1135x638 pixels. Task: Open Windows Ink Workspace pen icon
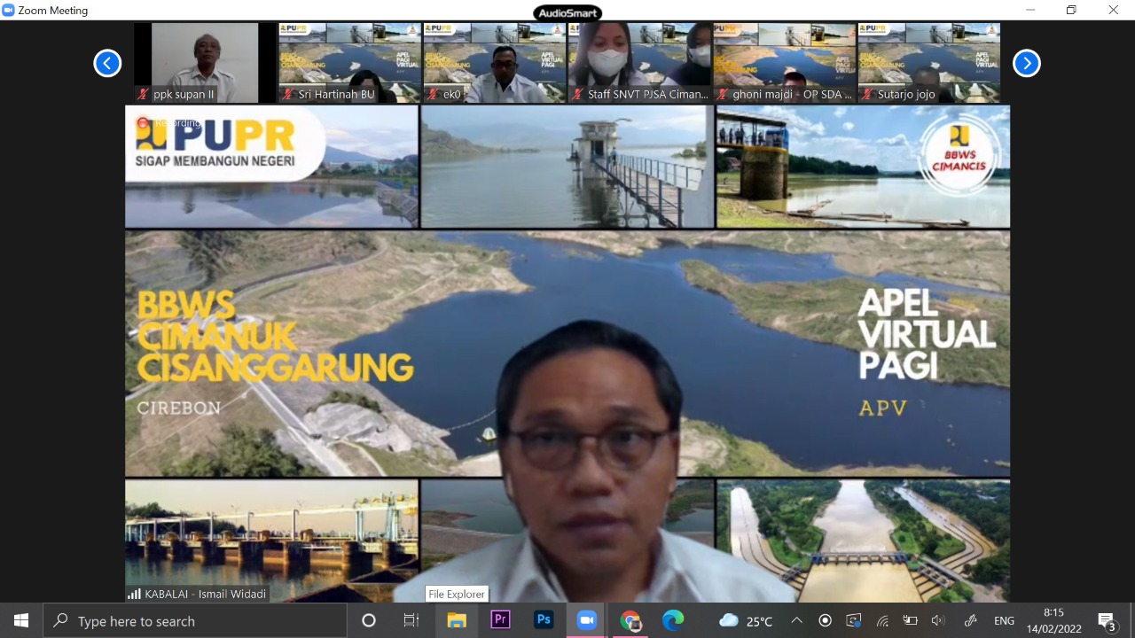(x=971, y=620)
